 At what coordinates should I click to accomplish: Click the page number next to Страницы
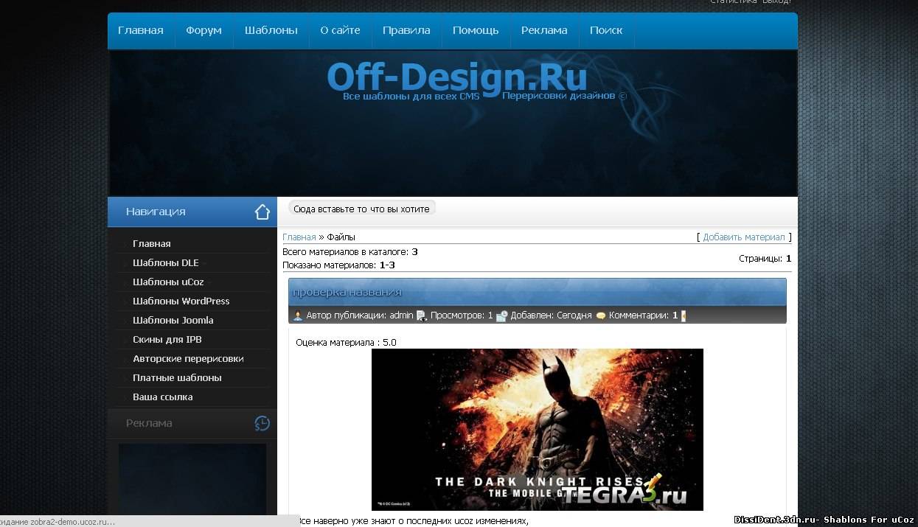[x=788, y=259]
